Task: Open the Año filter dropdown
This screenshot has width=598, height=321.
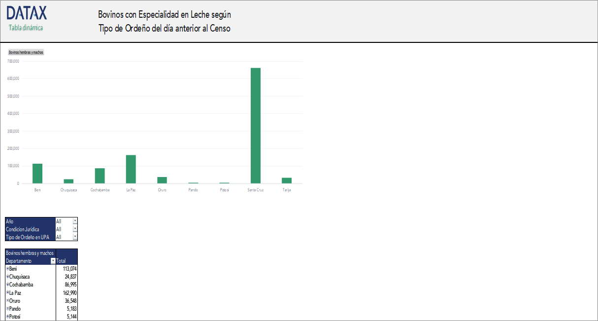Action: [74, 221]
